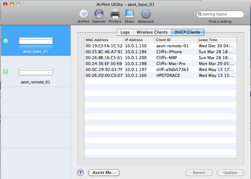Sort by the IP Address column header
Image resolution: width=251 pixels, height=179 pixels.
coord(140,40)
